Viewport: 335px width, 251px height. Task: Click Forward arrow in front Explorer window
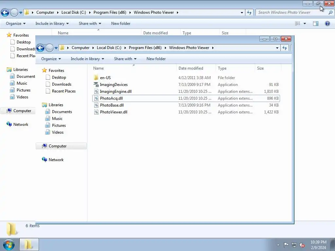[x=49, y=48]
